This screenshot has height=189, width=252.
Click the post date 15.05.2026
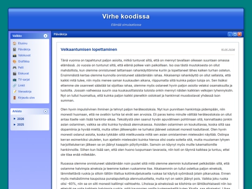[x=228, y=50]
